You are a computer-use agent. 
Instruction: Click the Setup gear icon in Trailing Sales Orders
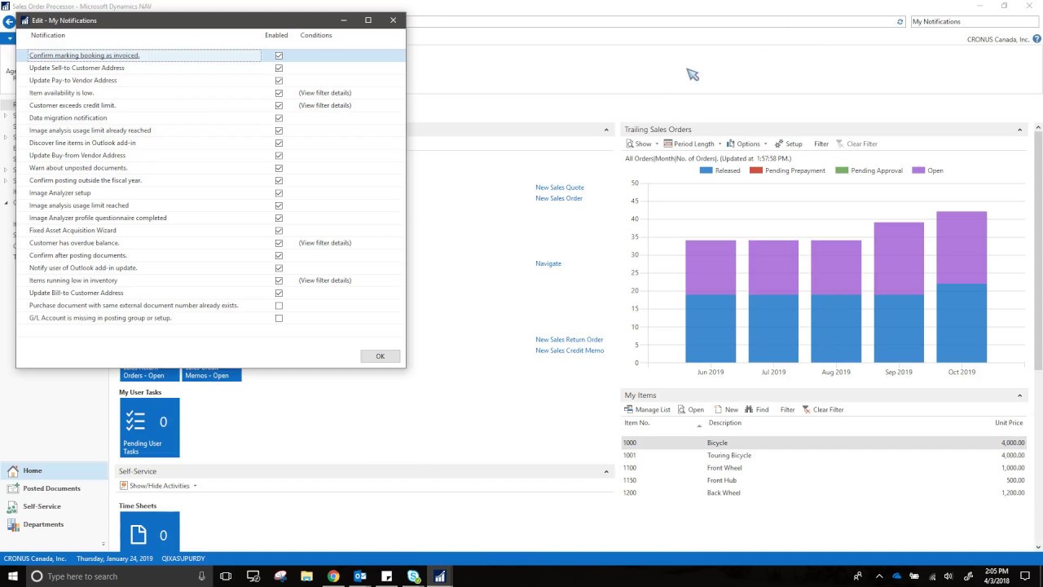tap(779, 143)
